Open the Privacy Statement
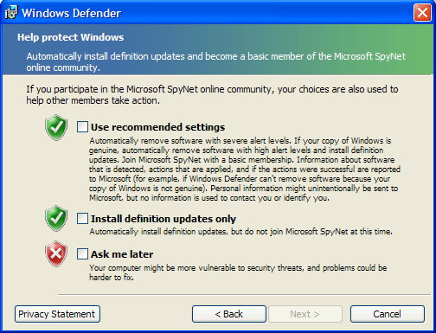The height and width of the screenshot is (333, 436). pyautogui.click(x=57, y=314)
